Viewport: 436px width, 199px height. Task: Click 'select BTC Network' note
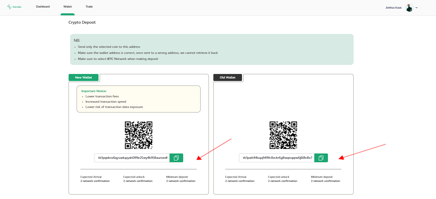pyautogui.click(x=118, y=59)
